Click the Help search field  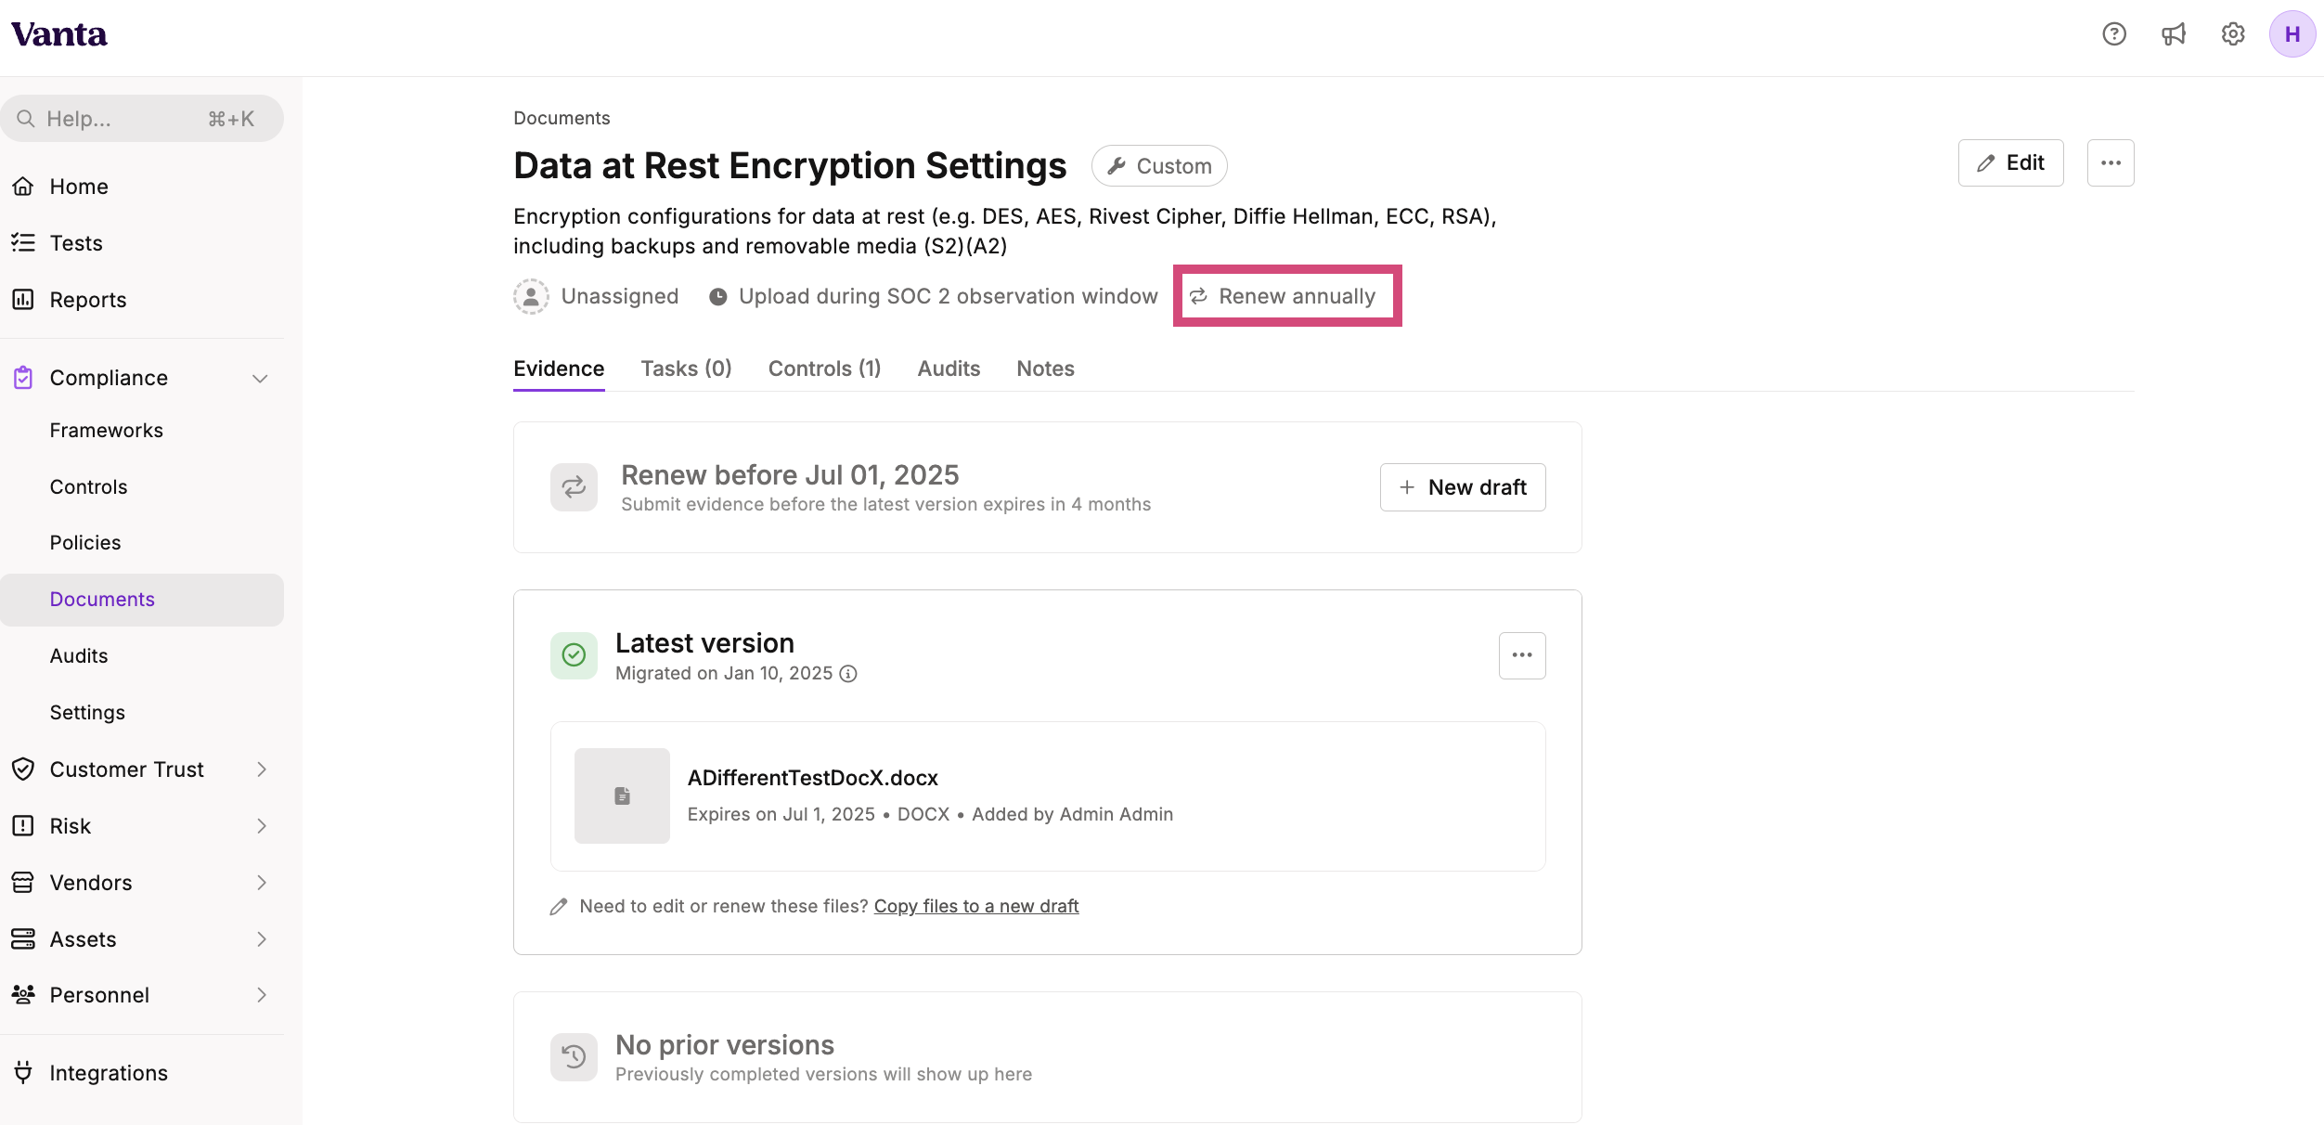(142, 119)
